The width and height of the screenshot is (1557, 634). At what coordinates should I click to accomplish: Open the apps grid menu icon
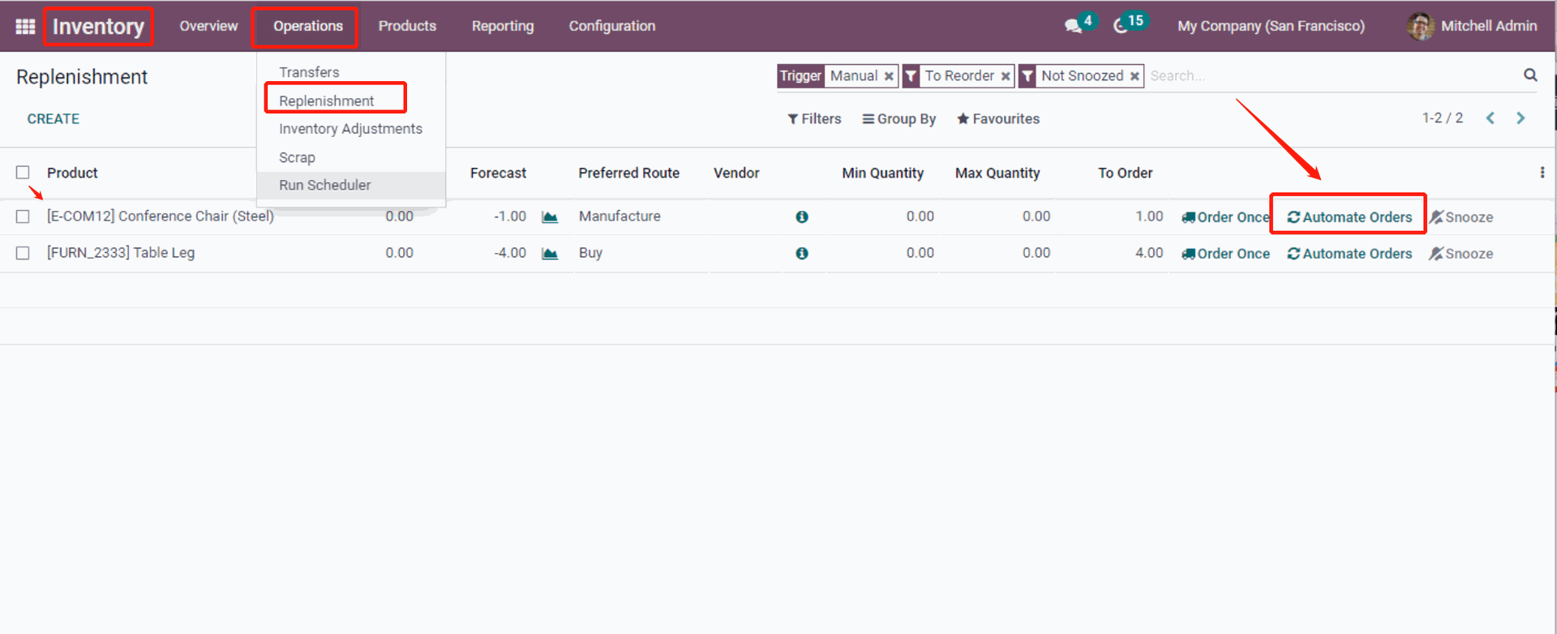pos(25,26)
